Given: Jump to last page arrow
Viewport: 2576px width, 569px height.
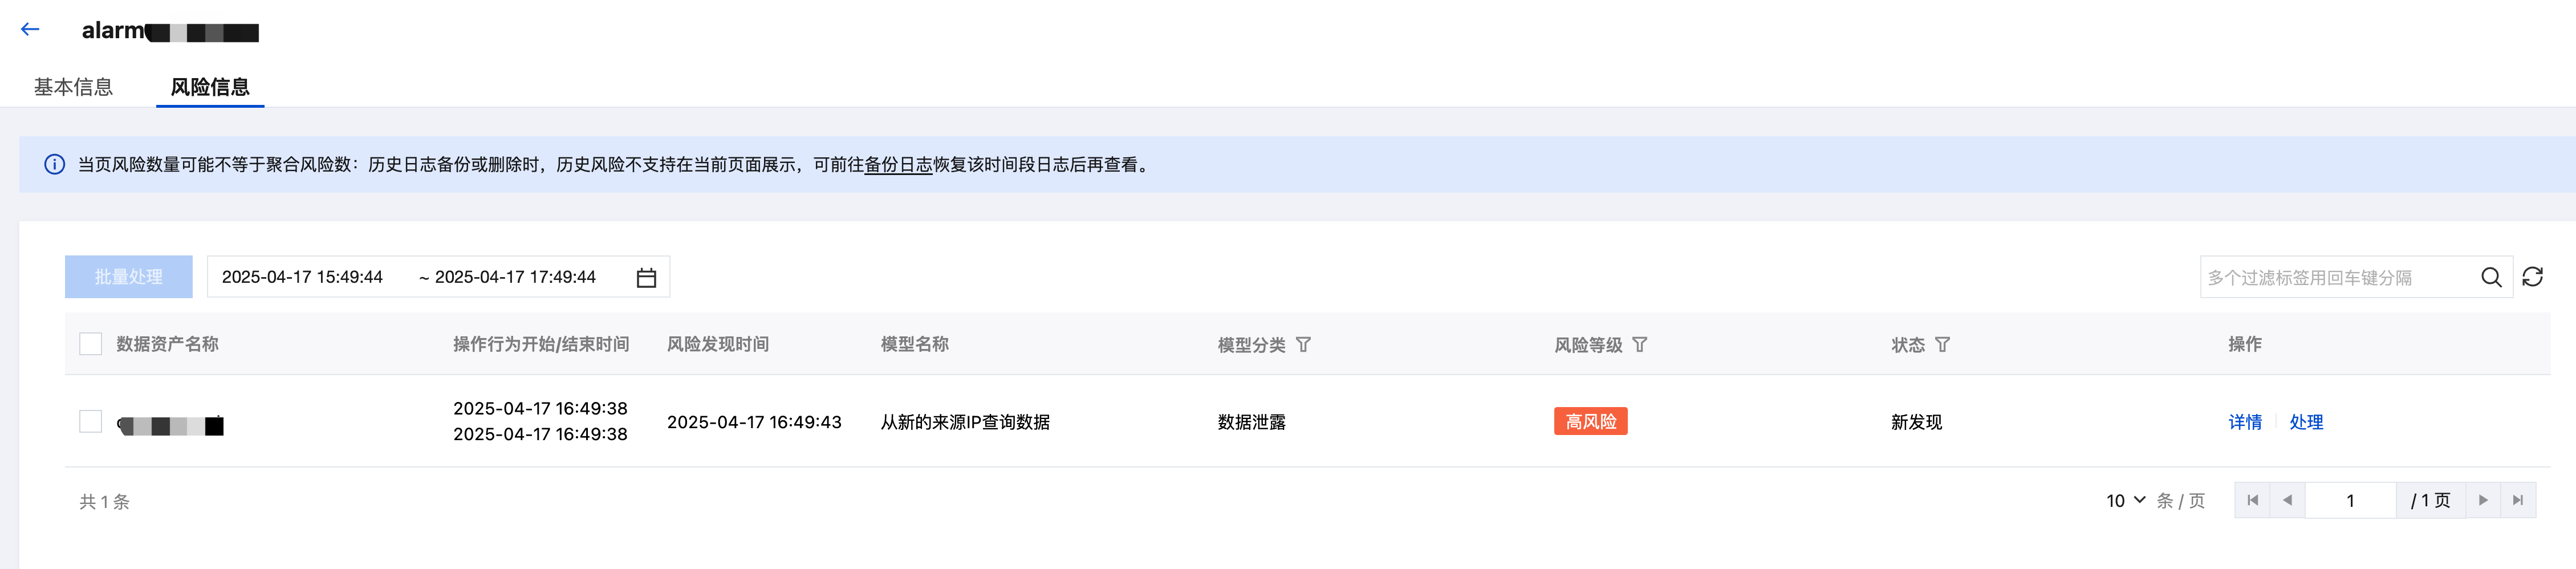Looking at the screenshot, I should pos(2518,501).
